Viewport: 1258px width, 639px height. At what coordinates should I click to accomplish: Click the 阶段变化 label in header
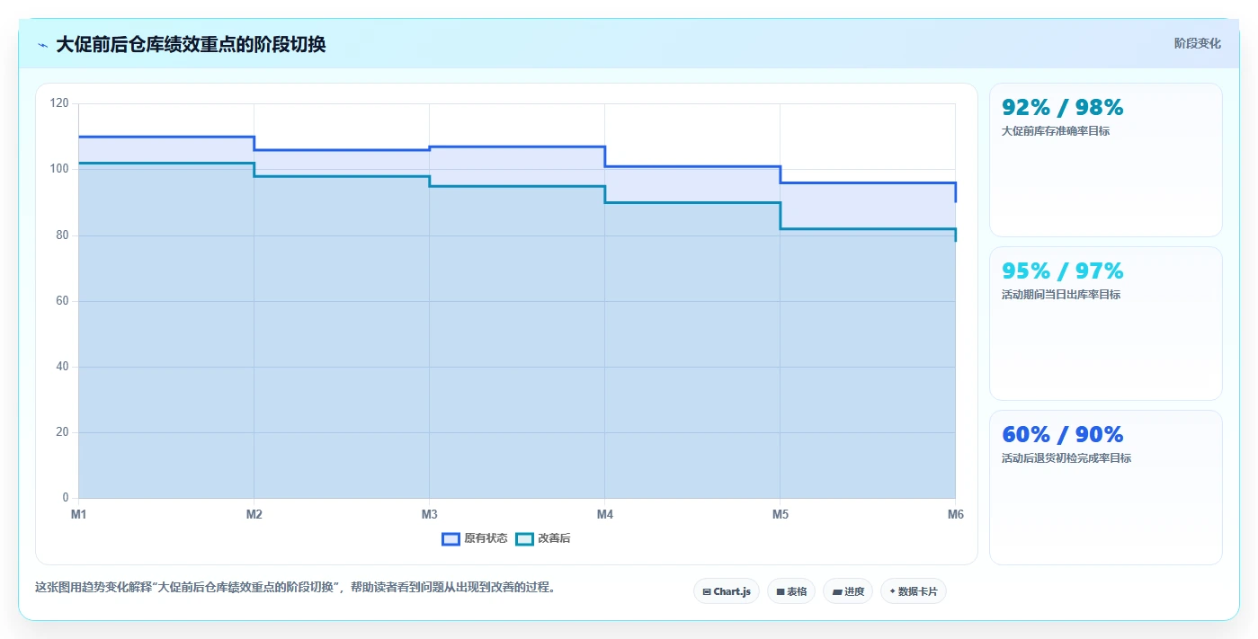pos(1197,43)
